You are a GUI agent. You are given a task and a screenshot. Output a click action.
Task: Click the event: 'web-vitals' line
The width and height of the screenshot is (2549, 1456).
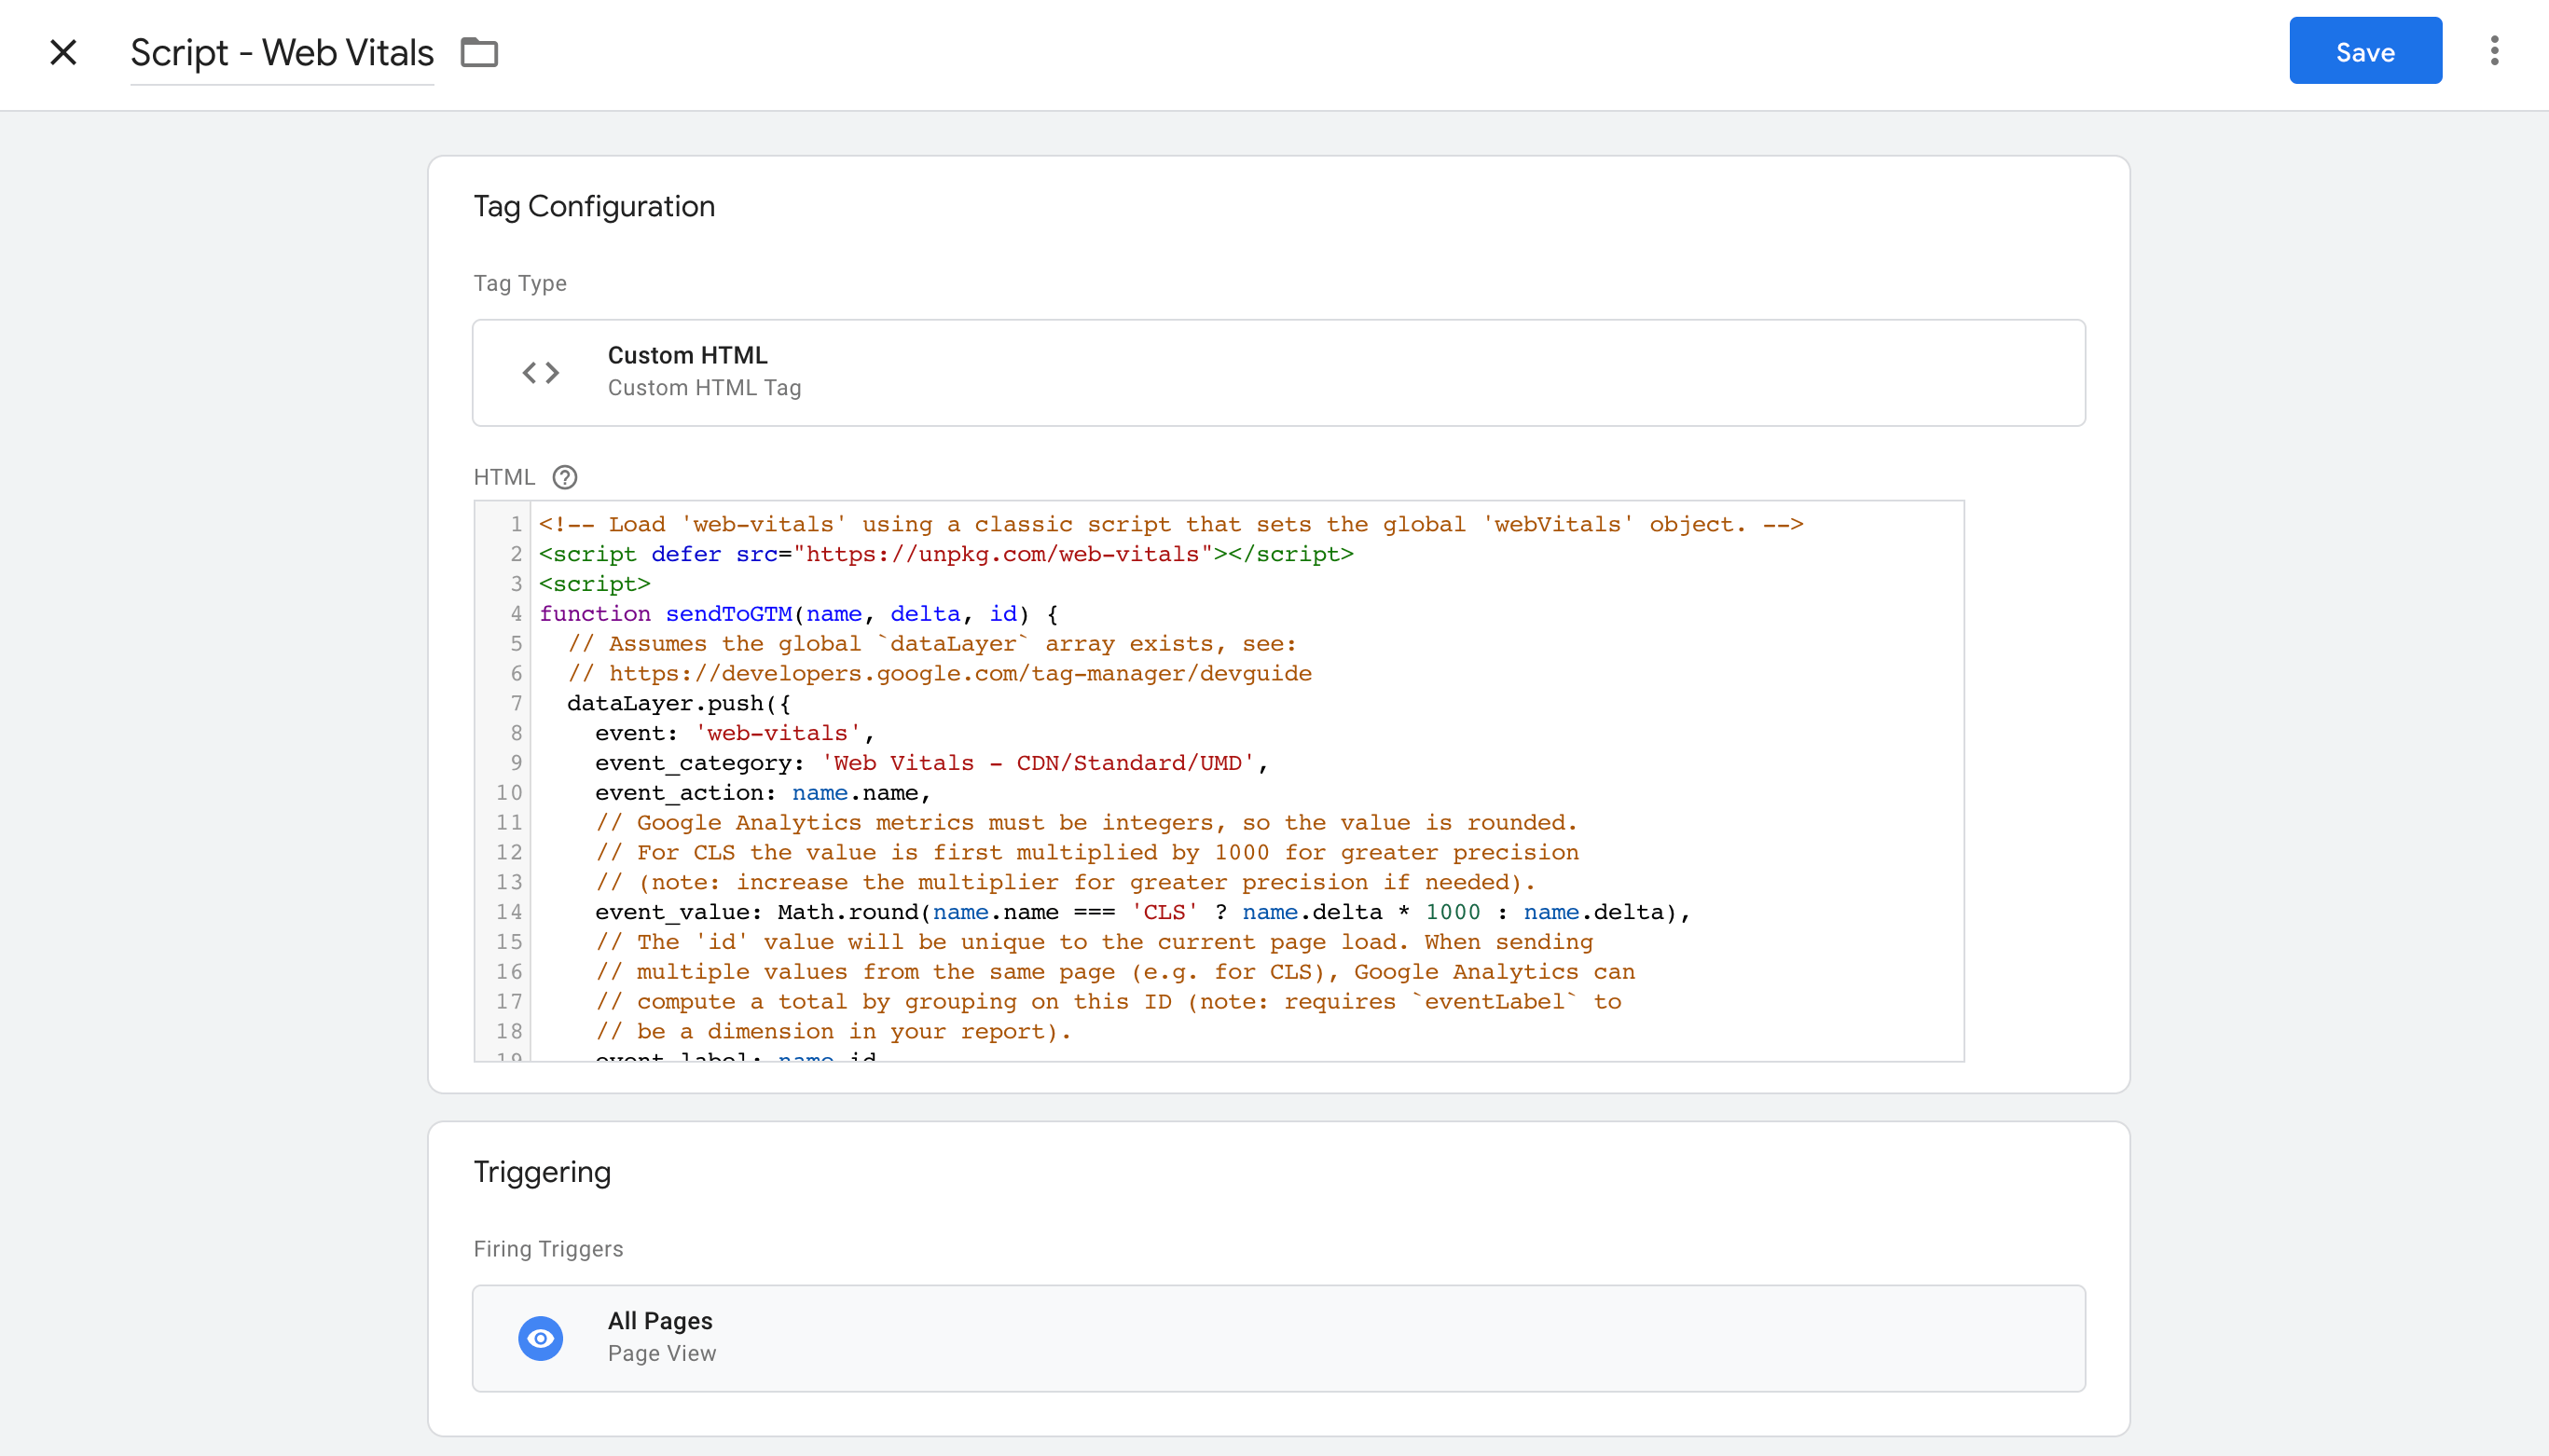(735, 733)
